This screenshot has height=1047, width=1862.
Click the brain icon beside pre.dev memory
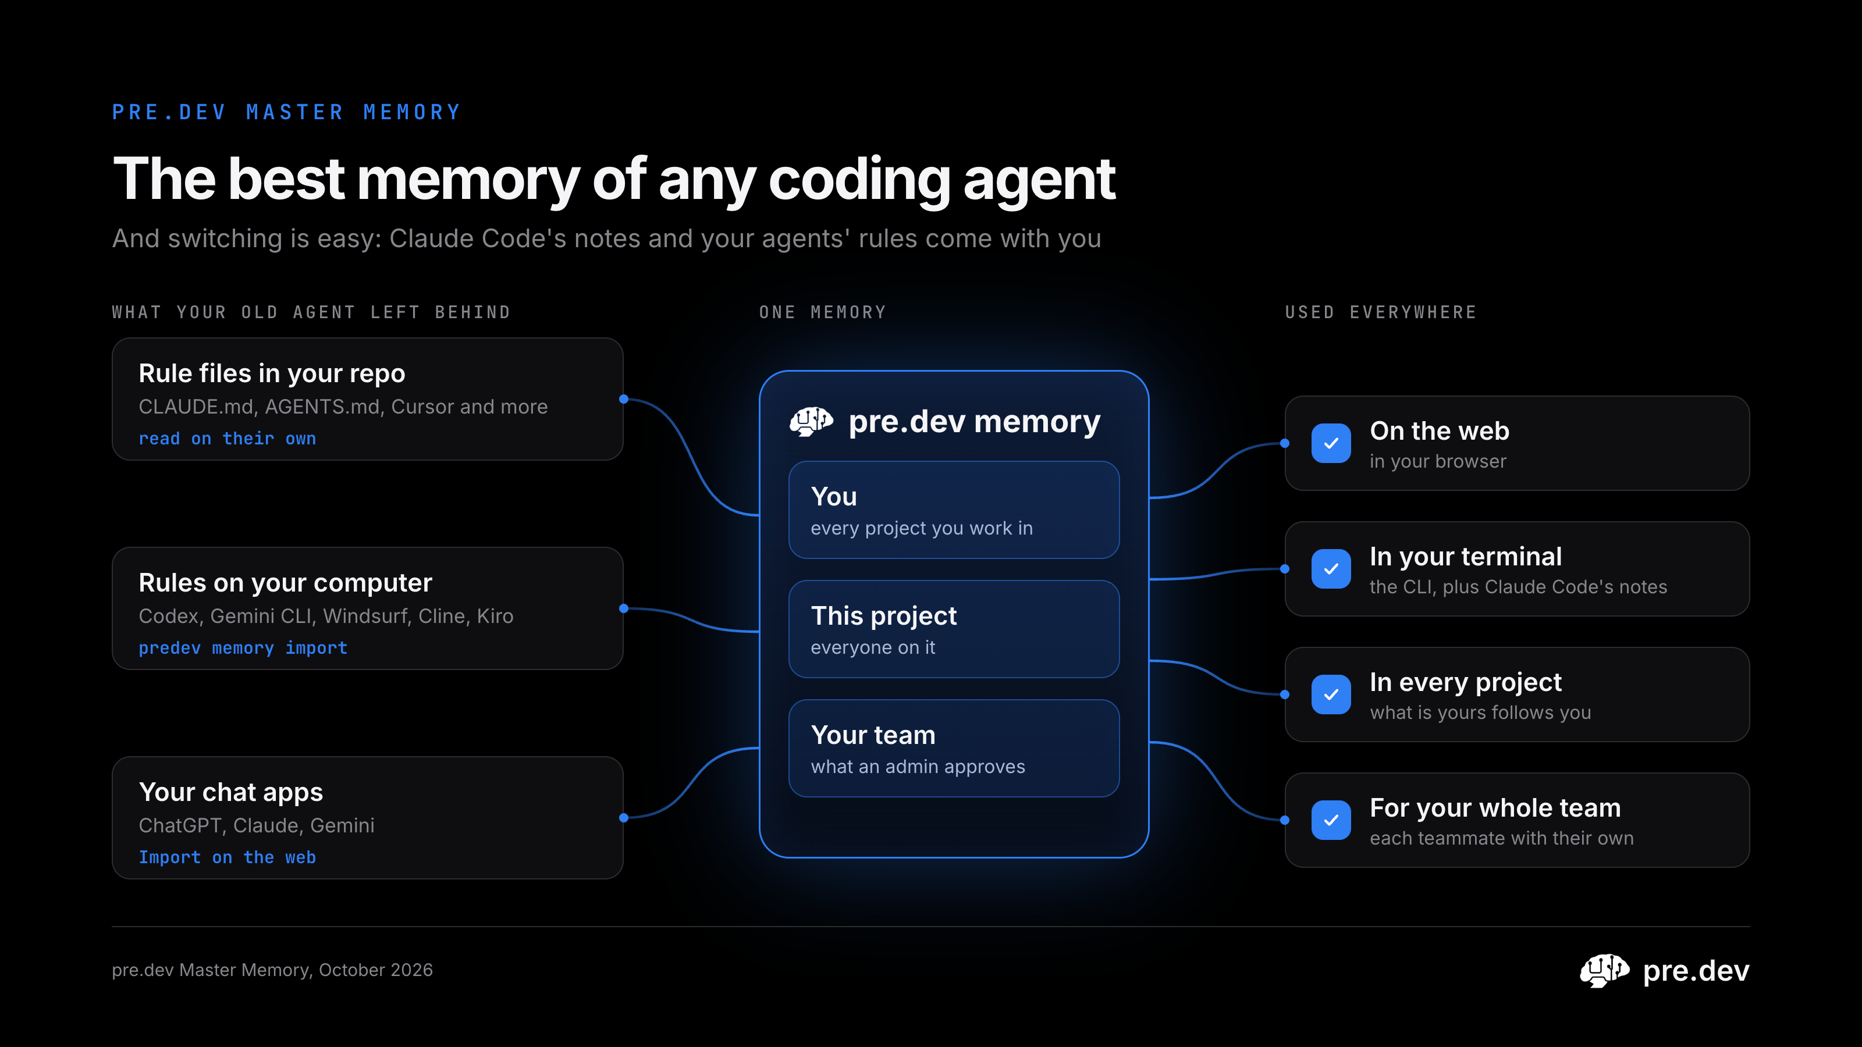811,421
